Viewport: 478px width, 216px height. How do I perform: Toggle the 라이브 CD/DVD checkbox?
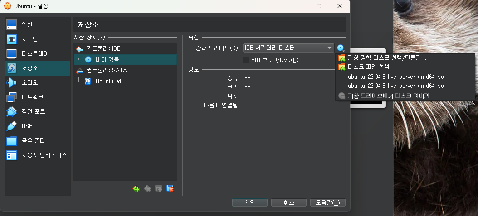(x=246, y=60)
